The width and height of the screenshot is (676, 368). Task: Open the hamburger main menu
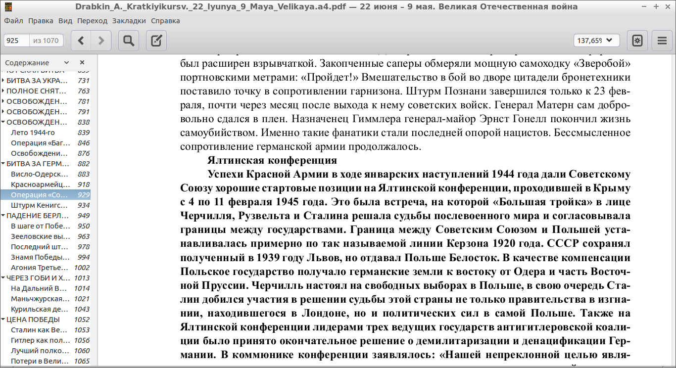(662, 41)
